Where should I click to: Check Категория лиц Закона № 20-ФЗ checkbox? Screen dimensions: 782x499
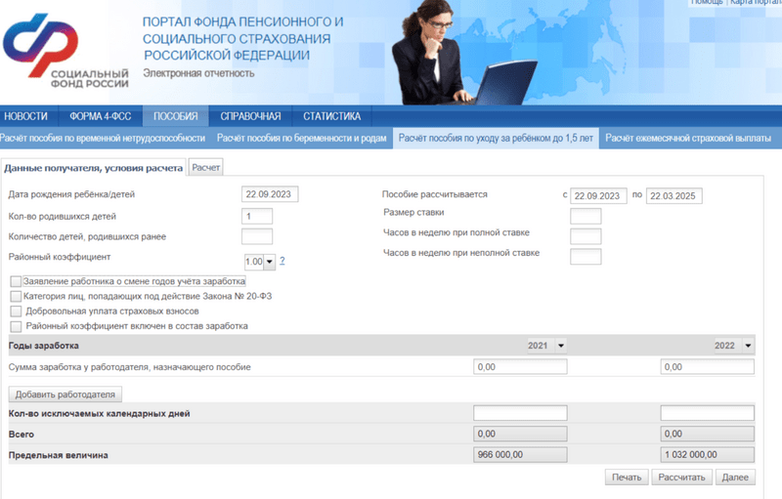(16, 296)
